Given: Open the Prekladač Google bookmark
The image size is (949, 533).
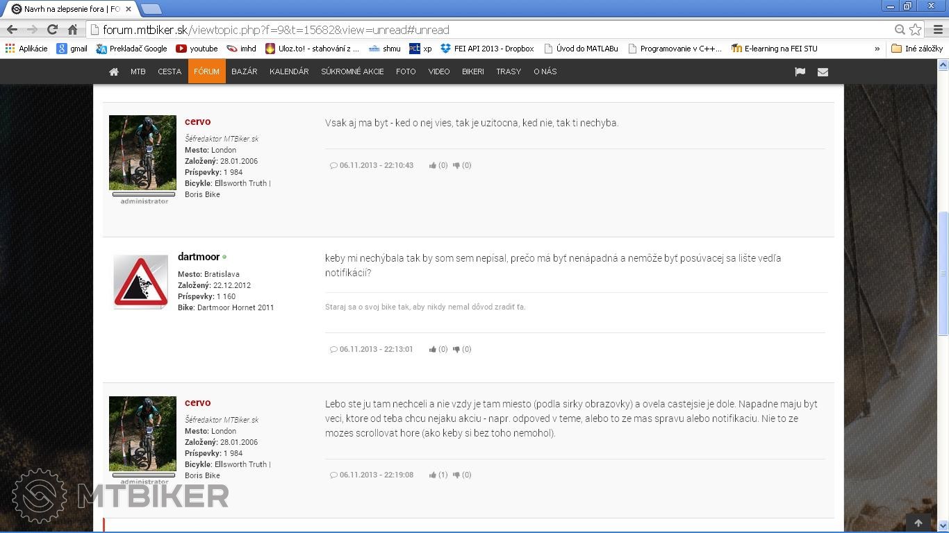Looking at the screenshot, I should tap(132, 49).
